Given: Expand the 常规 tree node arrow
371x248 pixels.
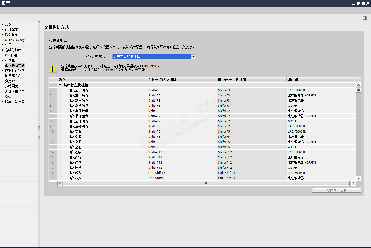Looking at the screenshot, I should (2, 24).
